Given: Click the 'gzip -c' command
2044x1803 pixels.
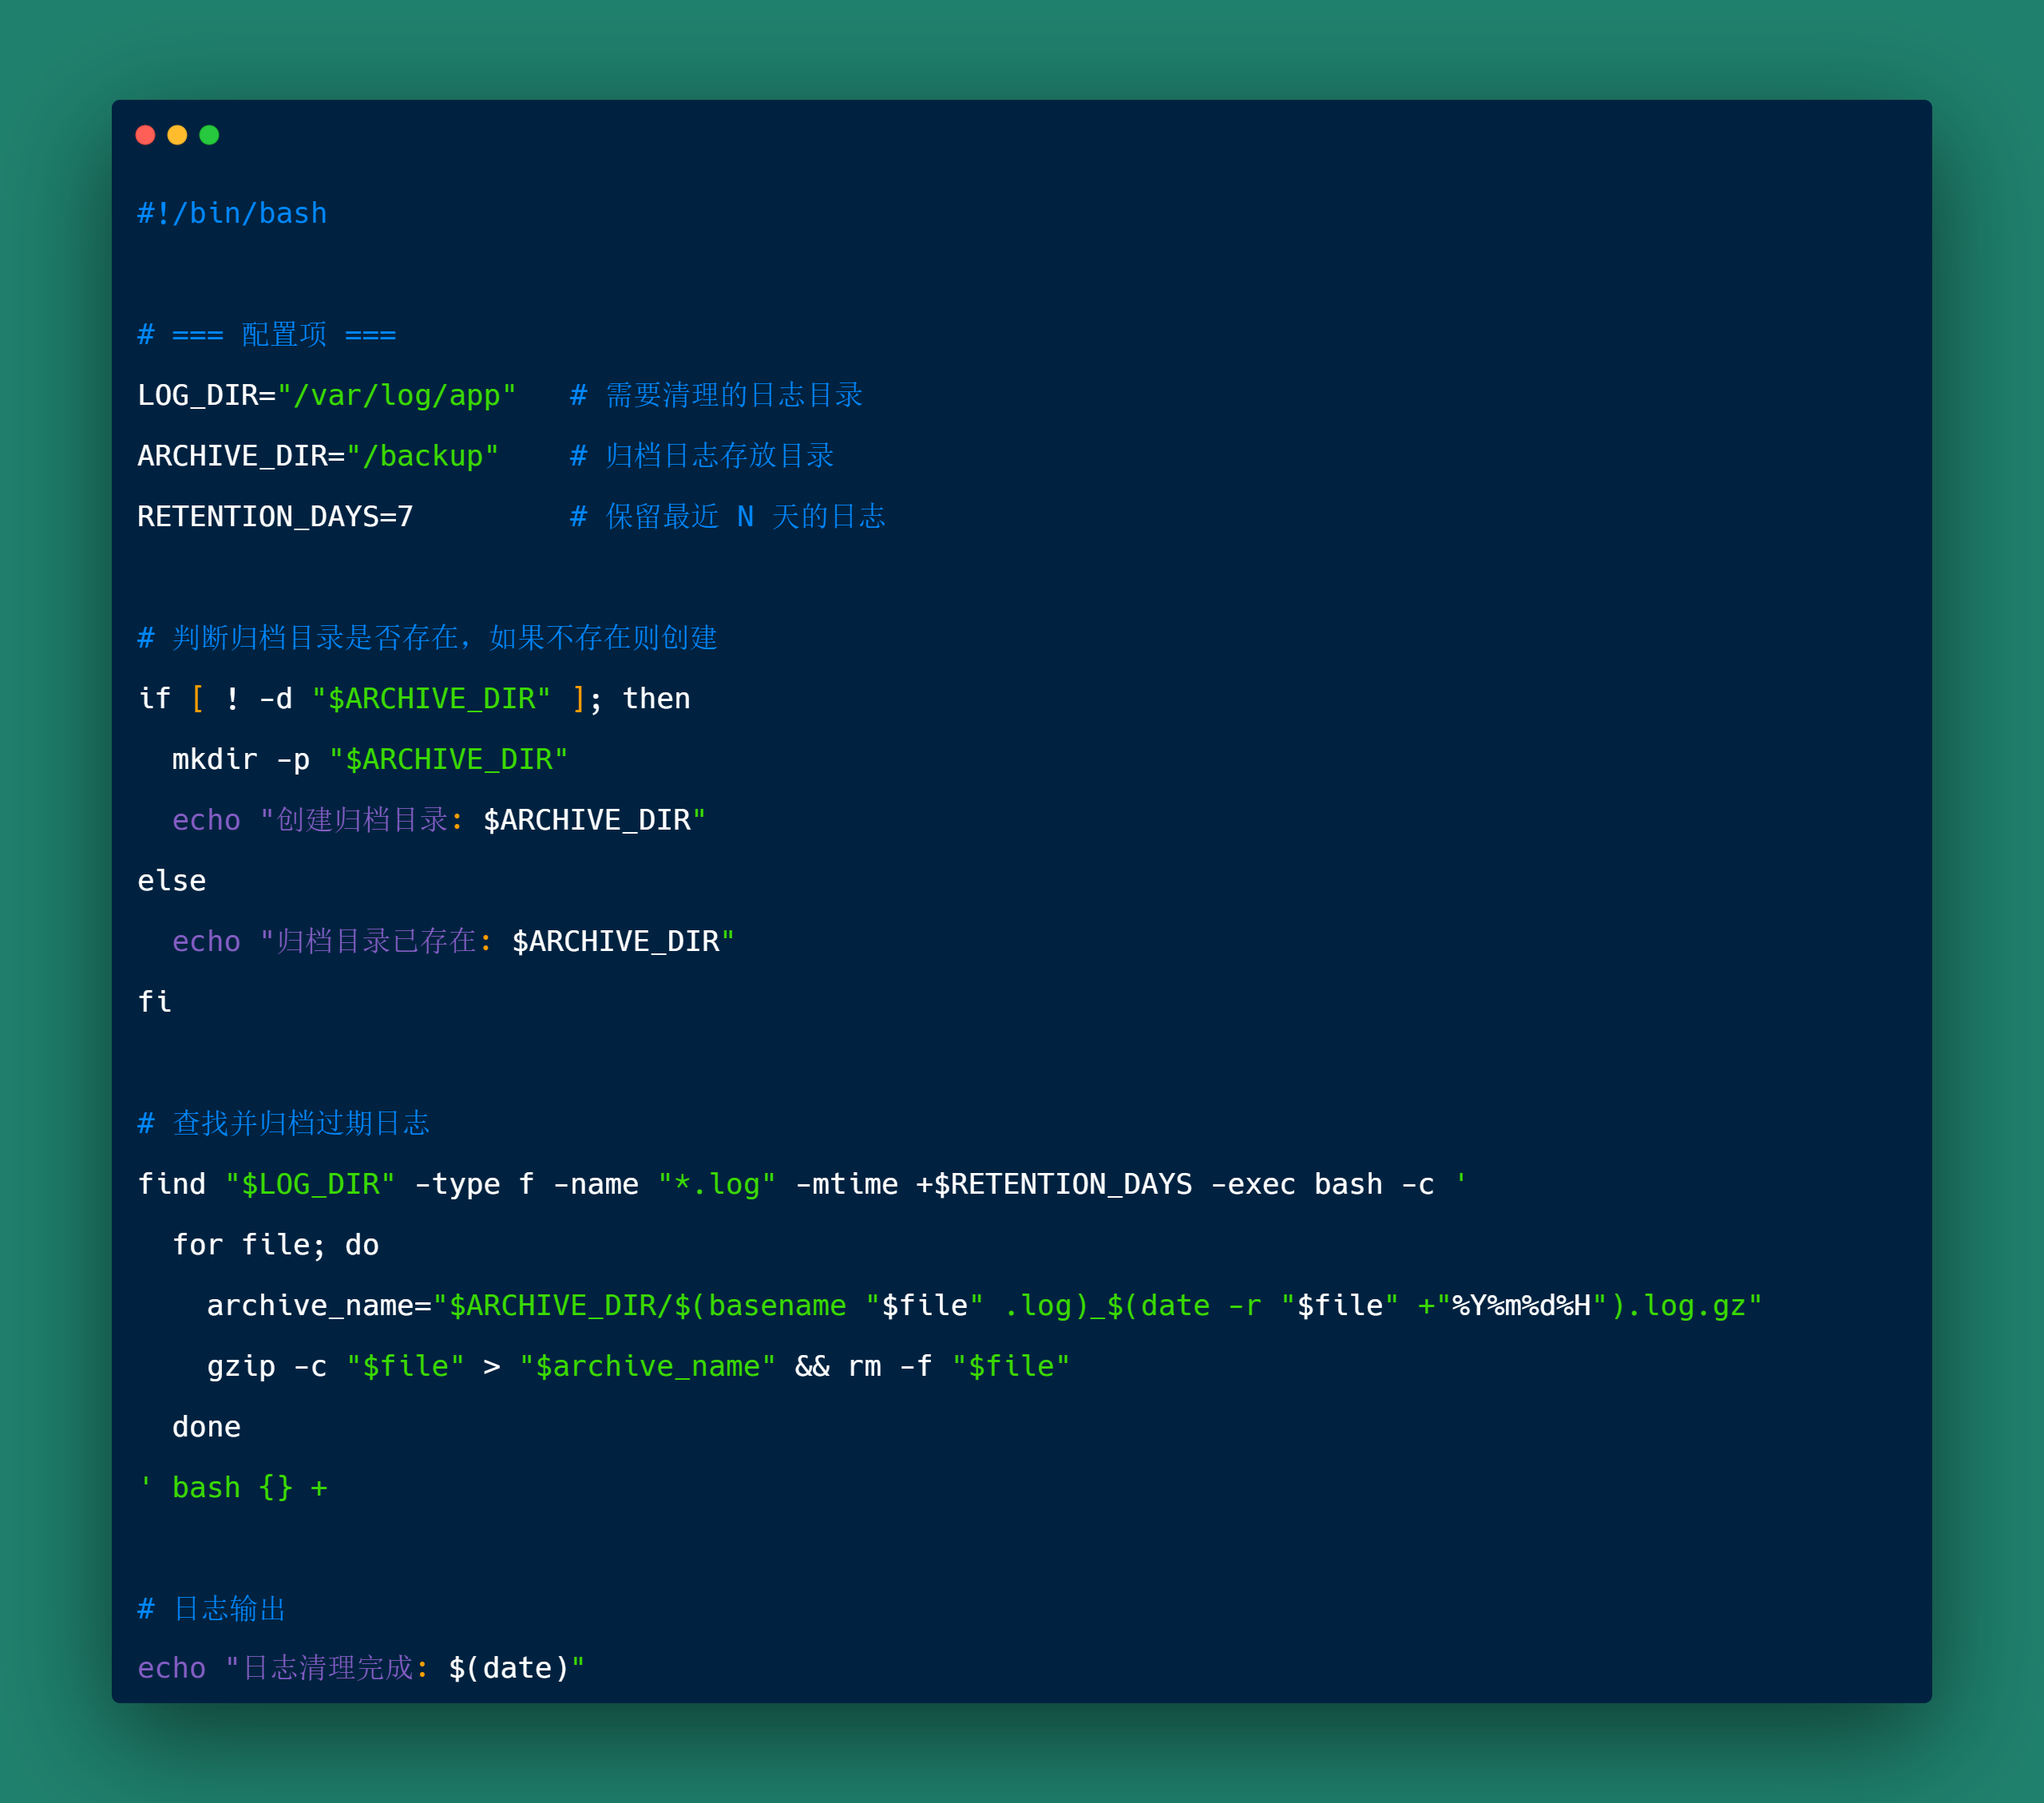Looking at the screenshot, I should click(x=267, y=1367).
